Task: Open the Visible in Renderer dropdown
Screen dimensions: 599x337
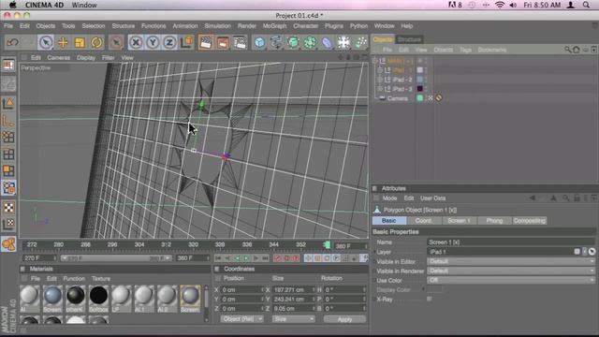Action: coord(511,271)
